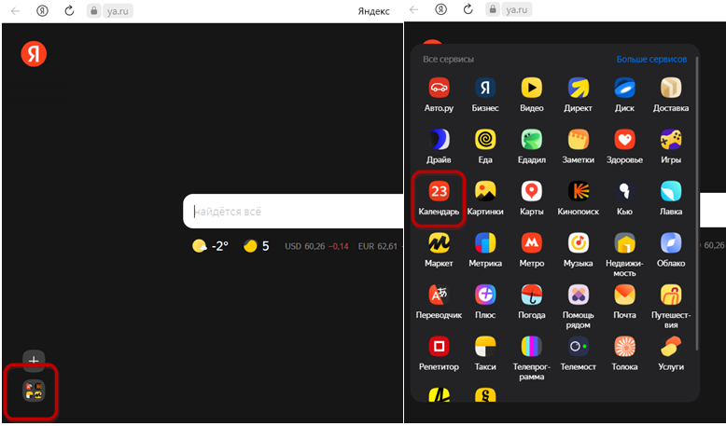
Task: Open the Маркет service icon
Action: (439, 243)
